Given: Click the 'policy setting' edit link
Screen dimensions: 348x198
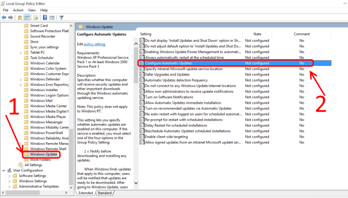Looking at the screenshot, I should click(94, 44).
